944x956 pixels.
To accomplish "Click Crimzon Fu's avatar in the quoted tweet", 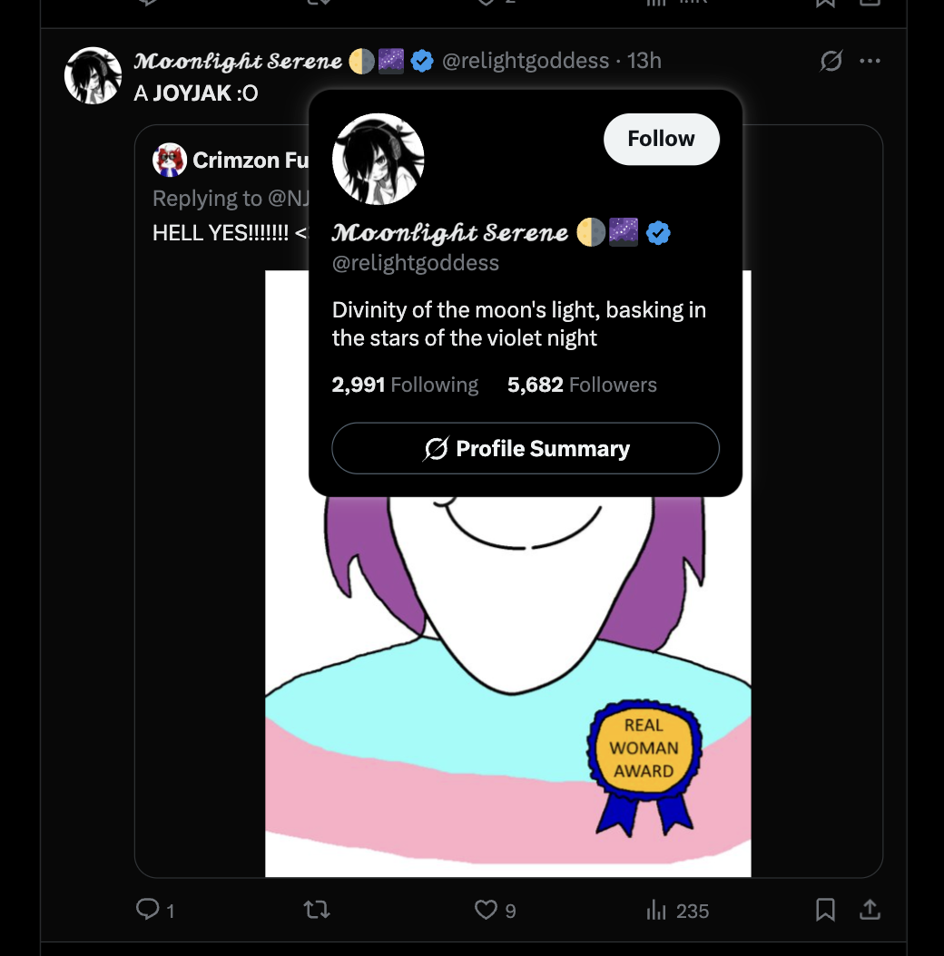I will 170,161.
